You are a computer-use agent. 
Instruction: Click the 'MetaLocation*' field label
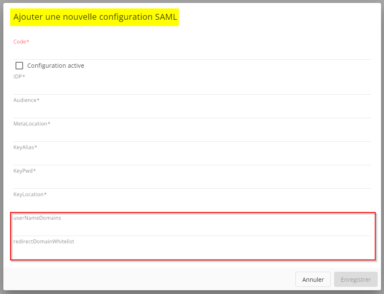click(x=32, y=124)
